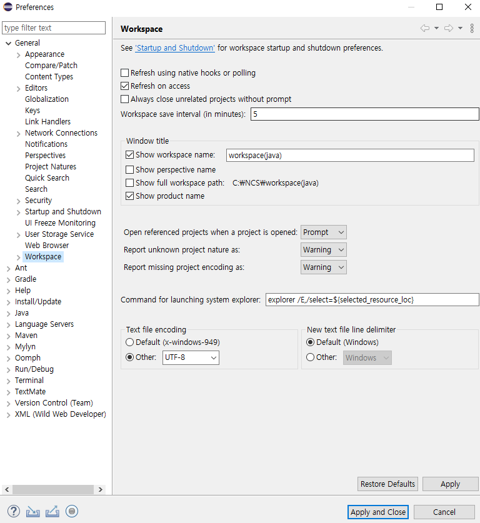Click the workspace name text field
Viewport: 480px width, 523px height.
click(x=350, y=156)
